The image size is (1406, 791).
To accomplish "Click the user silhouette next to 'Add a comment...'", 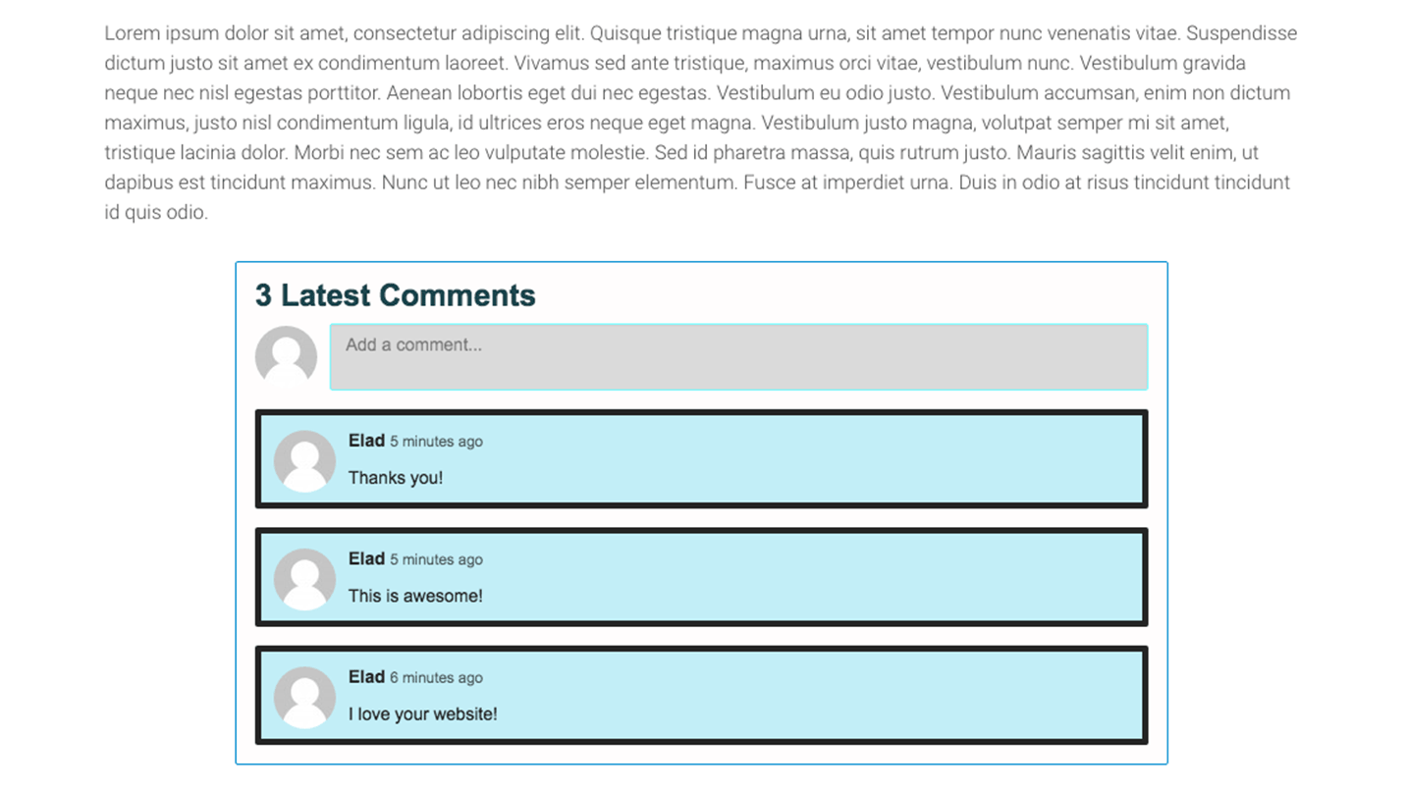I will (286, 357).
